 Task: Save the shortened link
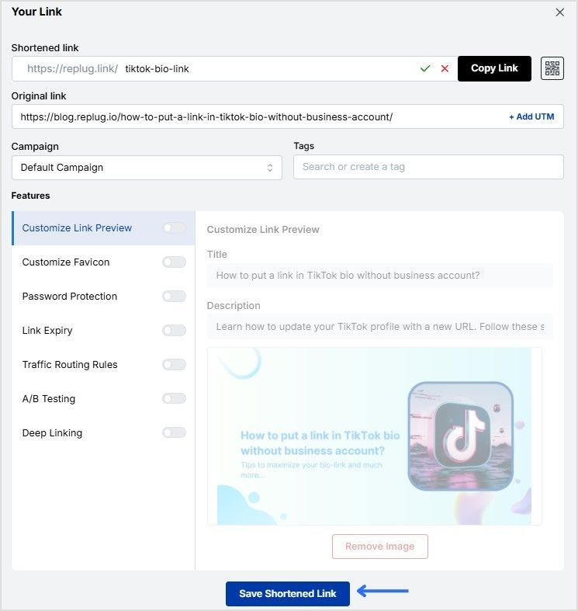point(287,593)
